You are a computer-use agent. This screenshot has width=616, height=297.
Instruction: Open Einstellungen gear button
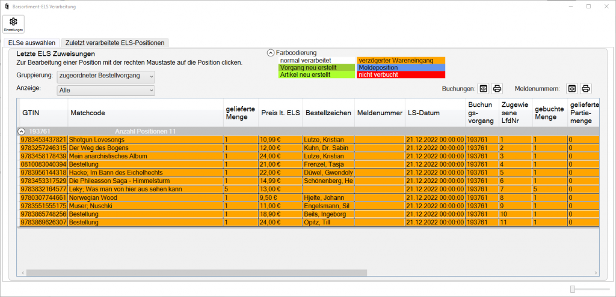click(13, 24)
